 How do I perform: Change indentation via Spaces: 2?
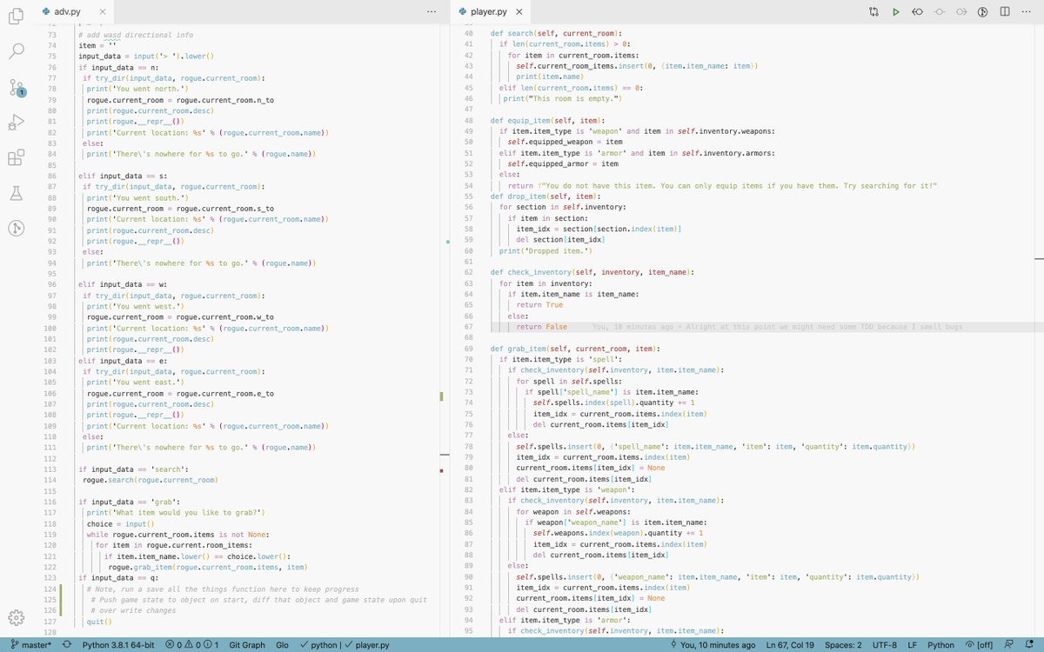coord(842,645)
